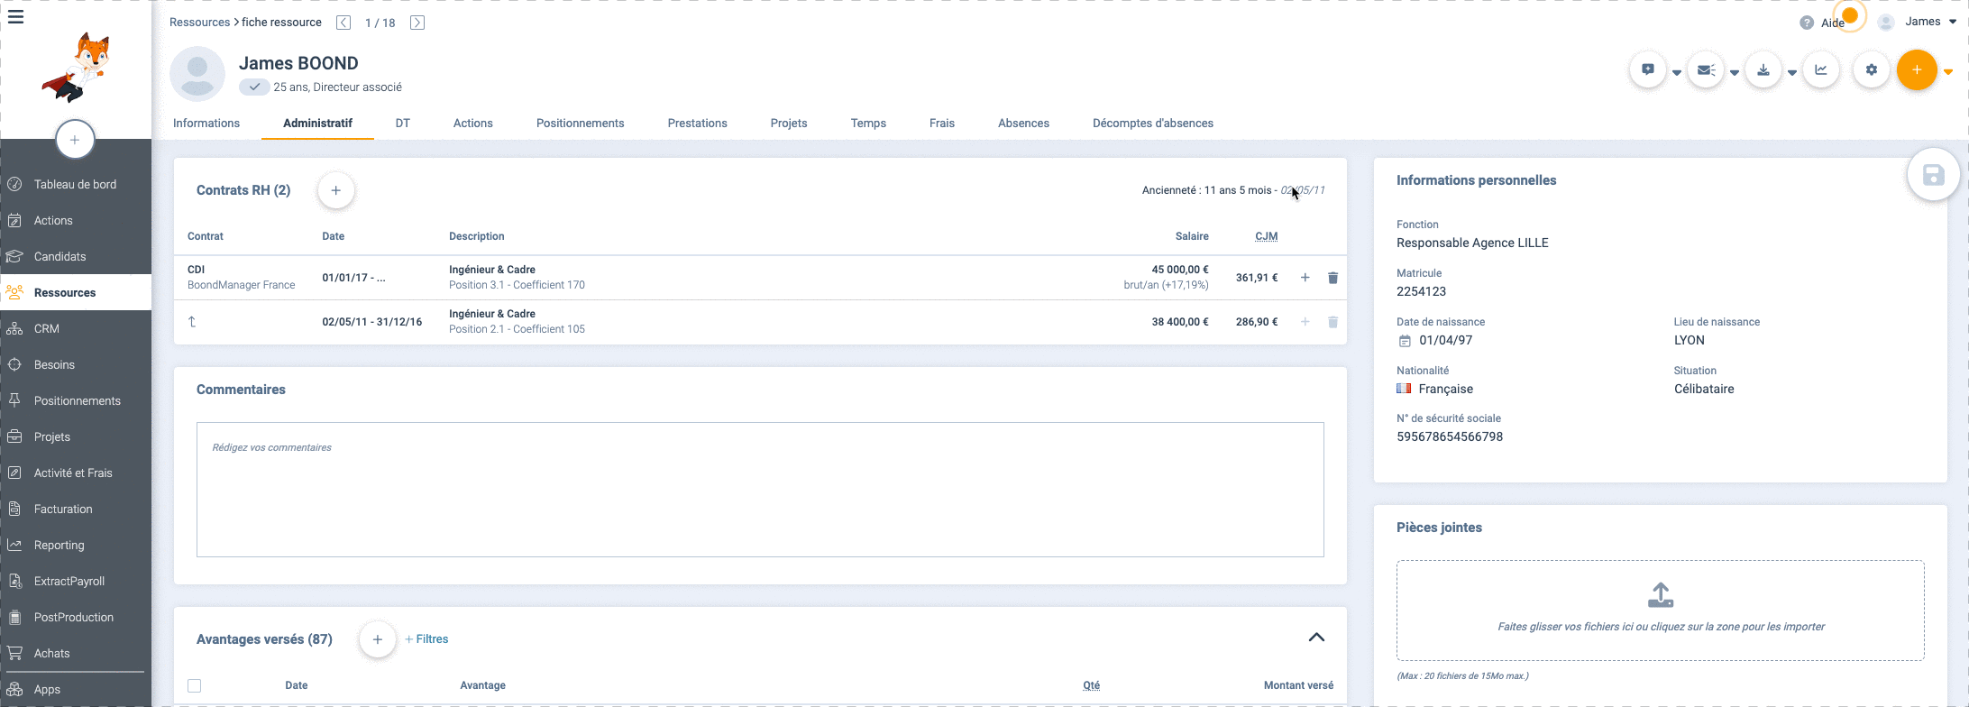Image resolution: width=1969 pixels, height=707 pixels.
Task: Click the add comment bubble icon
Action: tap(1648, 70)
